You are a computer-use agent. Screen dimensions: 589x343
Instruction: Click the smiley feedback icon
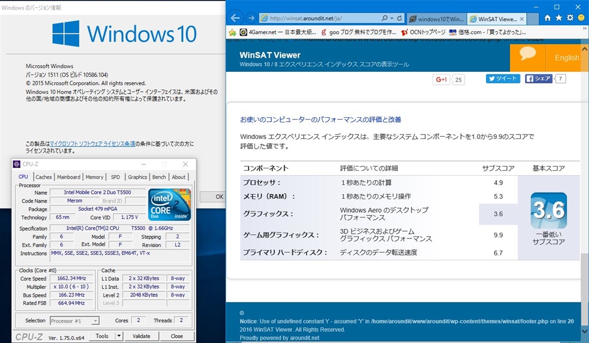pos(582,18)
